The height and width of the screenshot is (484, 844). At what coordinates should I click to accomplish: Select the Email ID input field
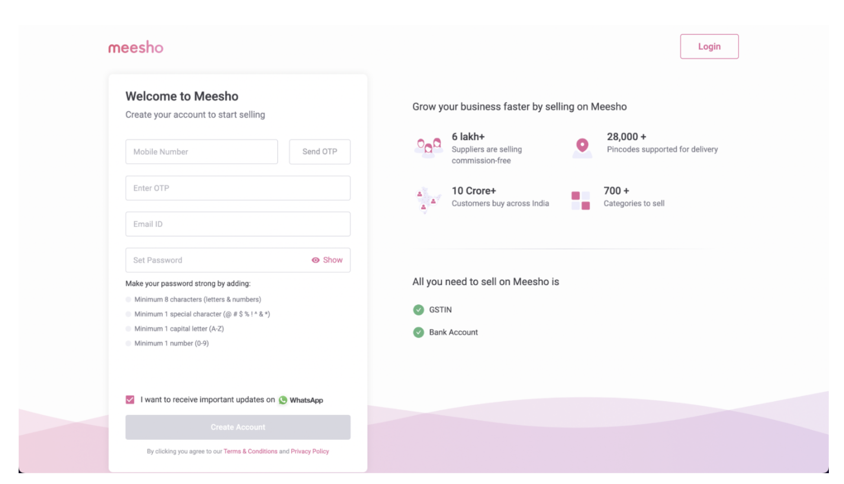(x=238, y=224)
